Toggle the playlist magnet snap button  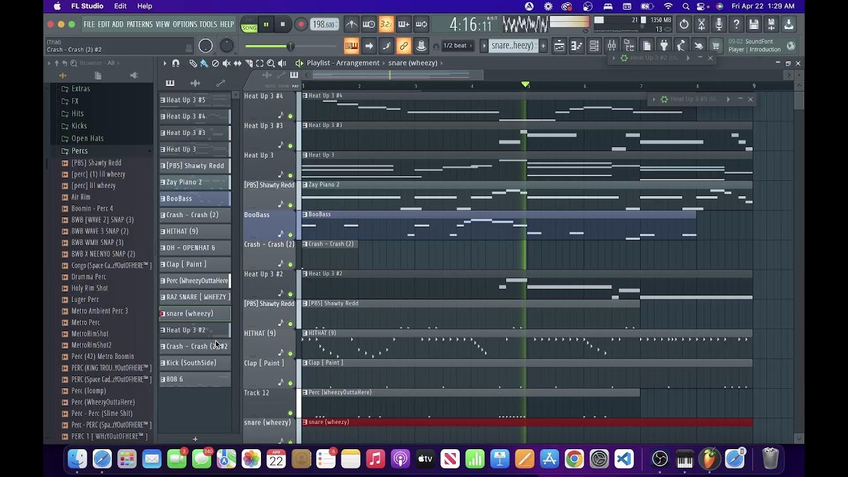[x=176, y=63]
